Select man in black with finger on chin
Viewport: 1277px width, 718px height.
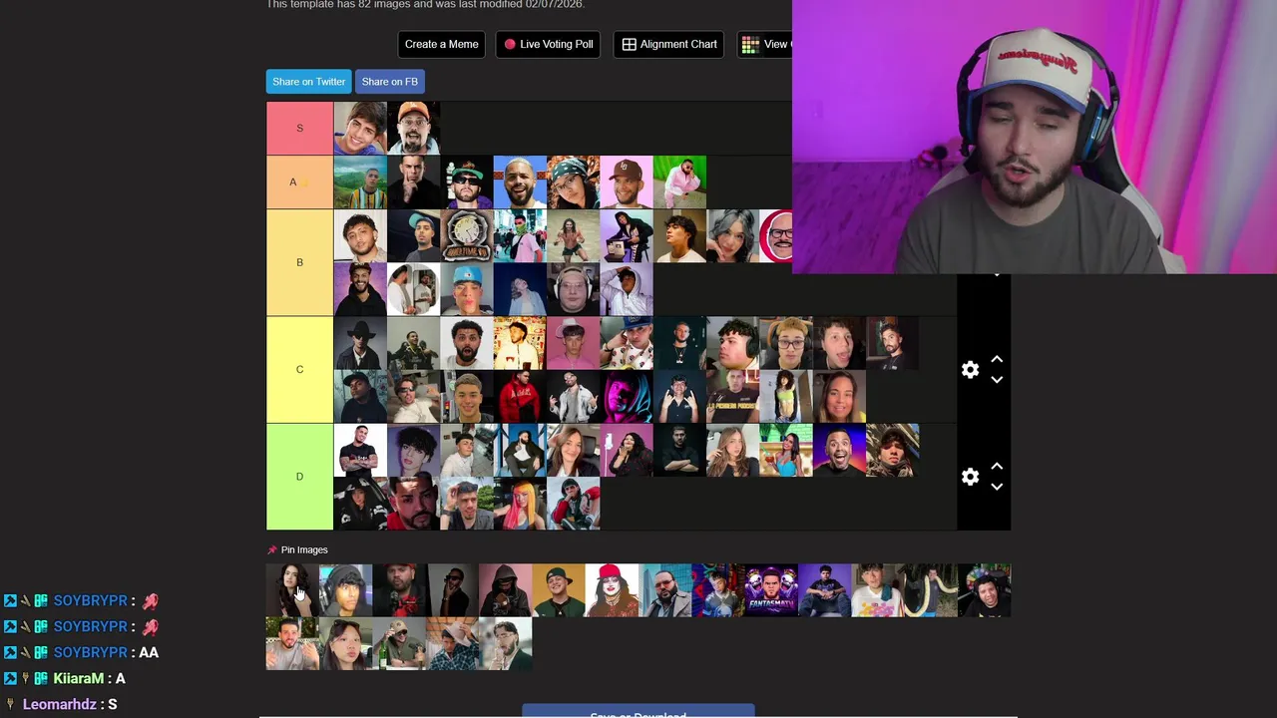tap(413, 181)
